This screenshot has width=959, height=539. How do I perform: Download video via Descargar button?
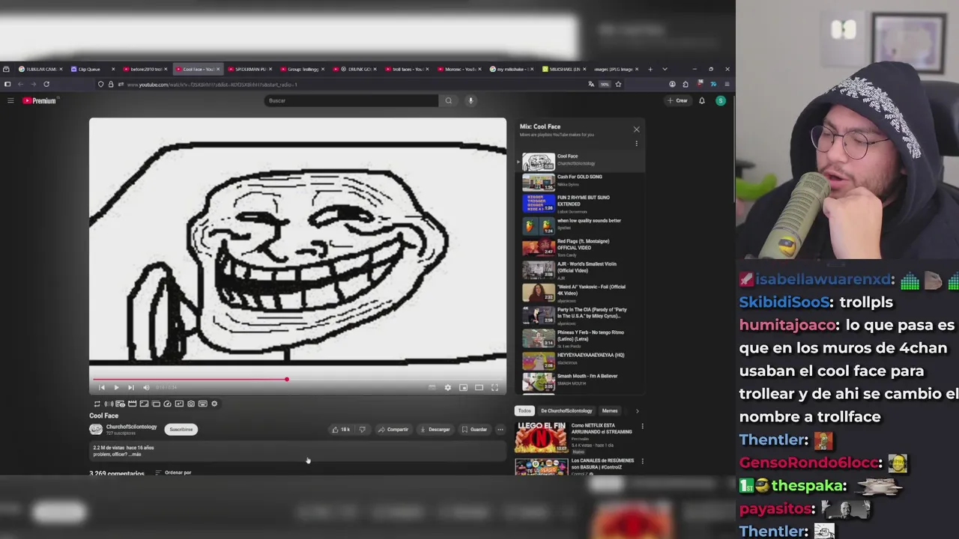[x=435, y=430]
